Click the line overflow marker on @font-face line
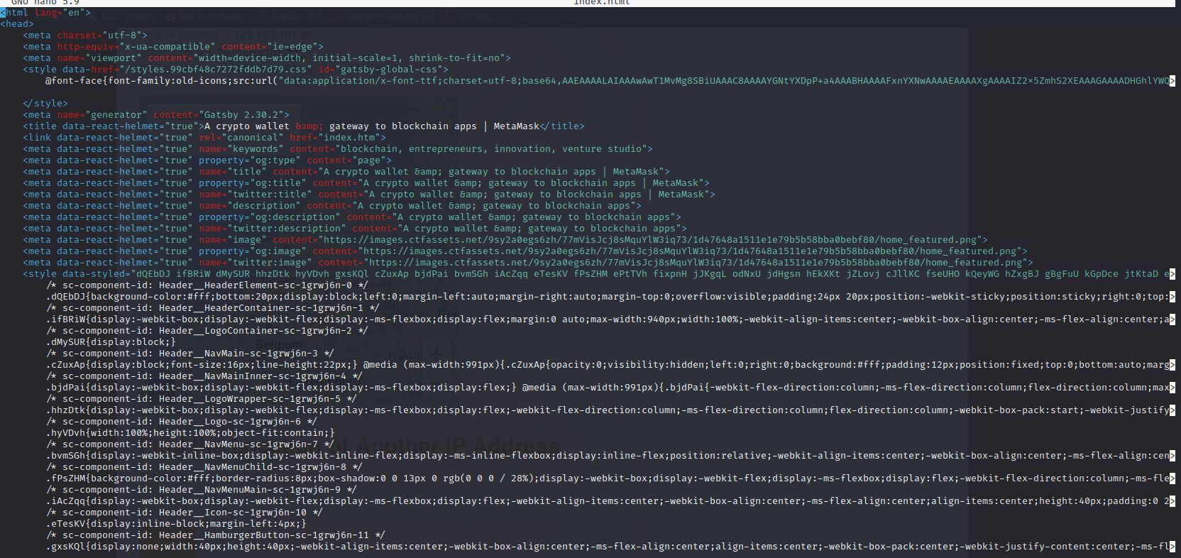The image size is (1181, 558). tap(1172, 81)
